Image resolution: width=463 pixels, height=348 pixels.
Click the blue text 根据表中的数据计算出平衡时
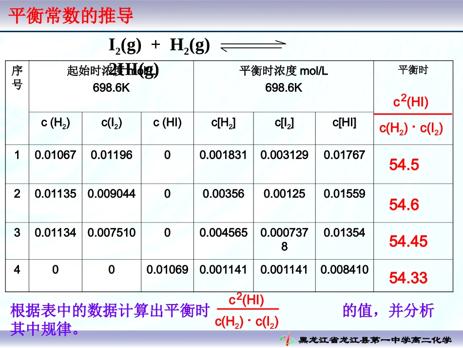110,310
